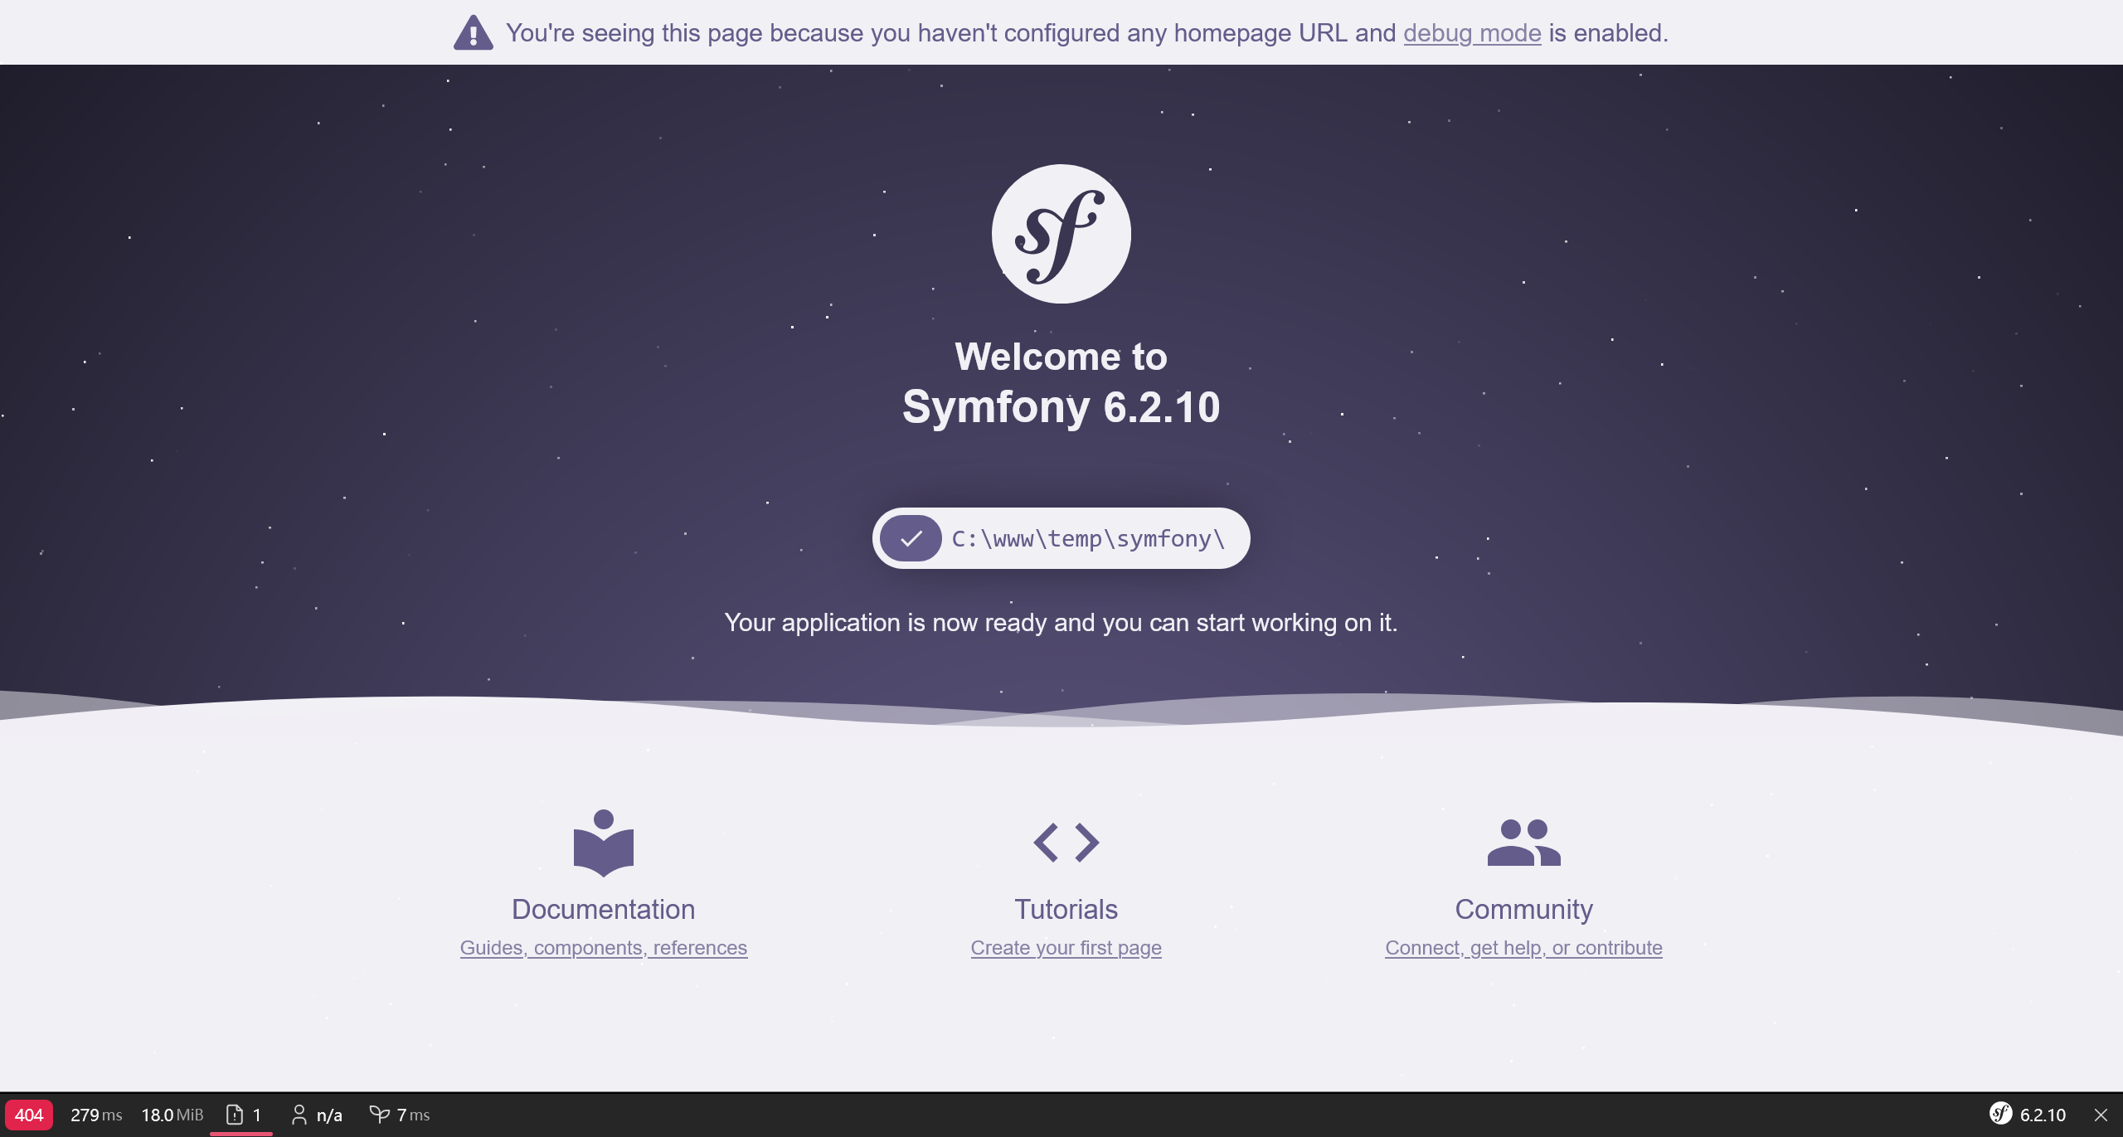Click the Welcome to Symfony 6.2.10 title
The image size is (2123, 1137).
click(x=1061, y=382)
